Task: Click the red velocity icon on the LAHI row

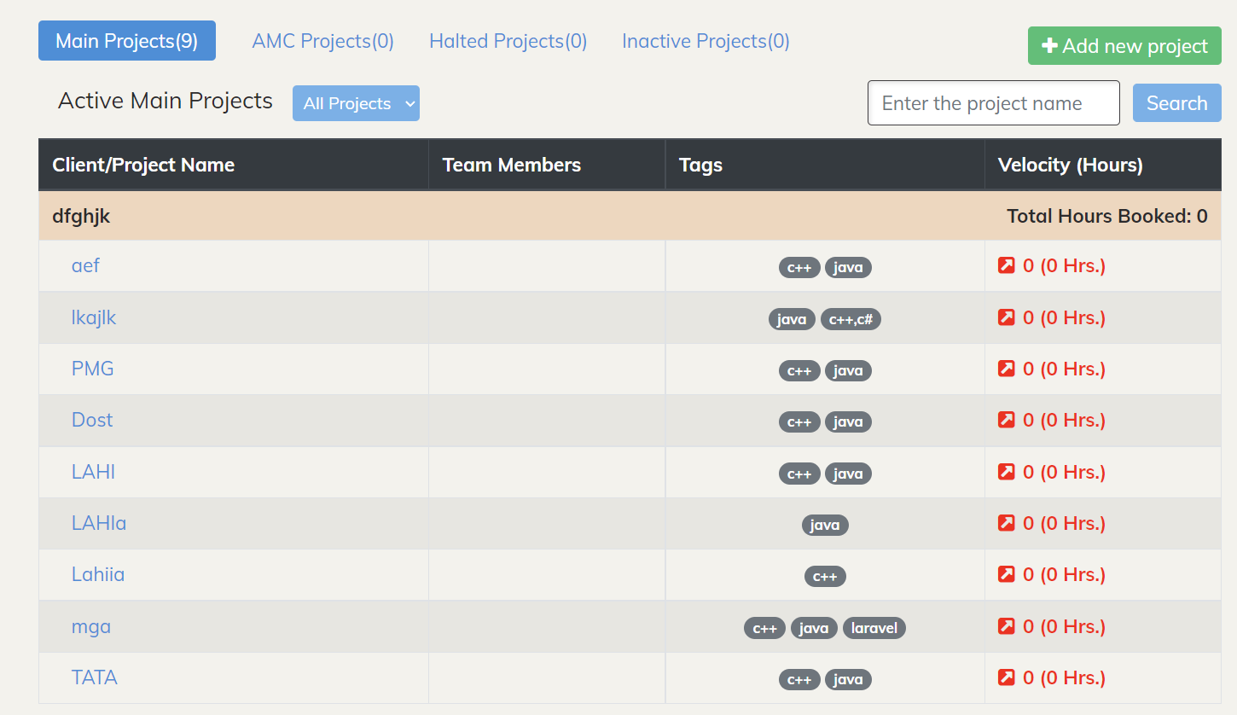Action: pos(1006,472)
